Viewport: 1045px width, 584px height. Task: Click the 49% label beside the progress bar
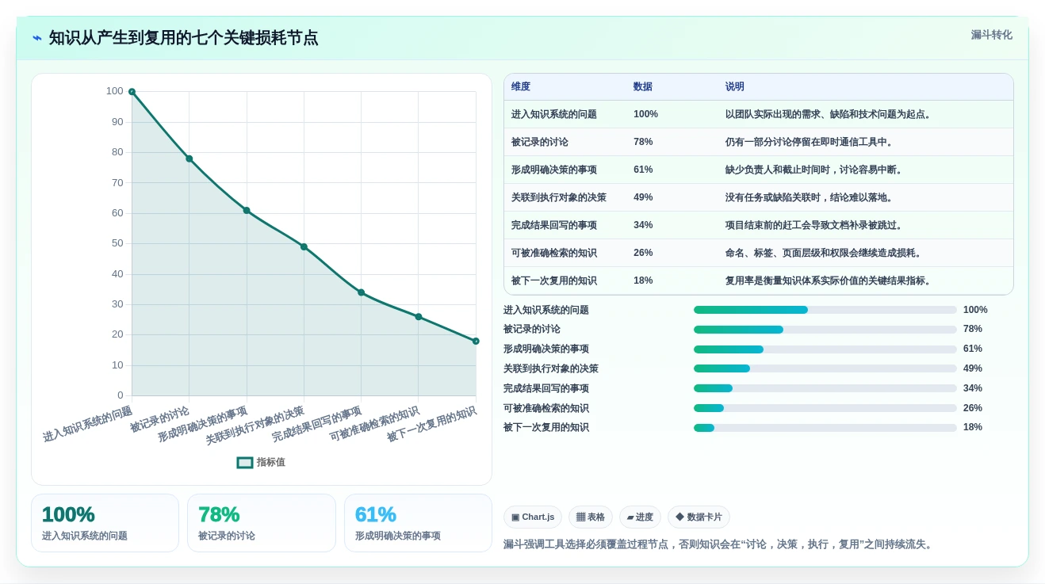[973, 368]
